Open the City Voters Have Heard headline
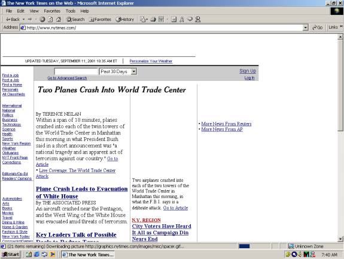This screenshot has width=344, height=259. 162,233
